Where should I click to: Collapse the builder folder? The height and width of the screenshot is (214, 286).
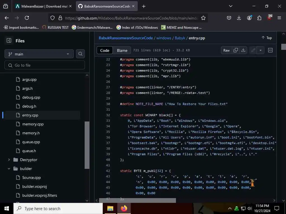[x=9, y=169]
